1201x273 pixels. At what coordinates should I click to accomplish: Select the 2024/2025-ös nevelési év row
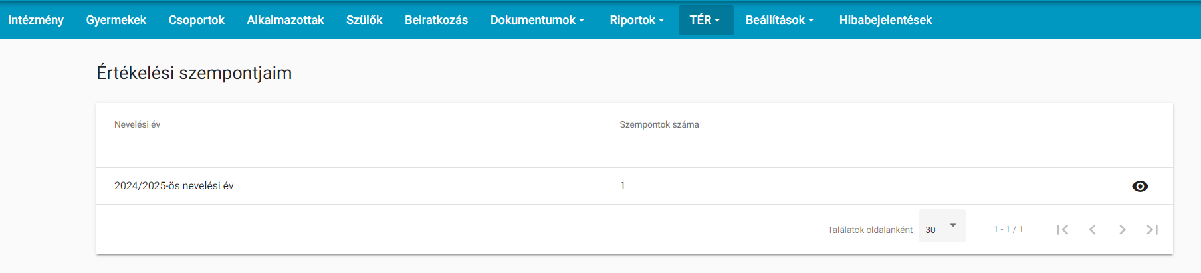(635, 186)
